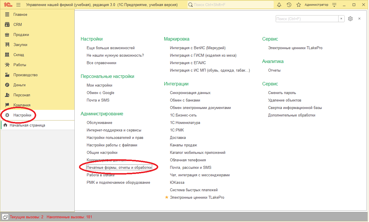369x222 pixels.
Task: Open the hamburger main menu icon
Action: point(18,5)
